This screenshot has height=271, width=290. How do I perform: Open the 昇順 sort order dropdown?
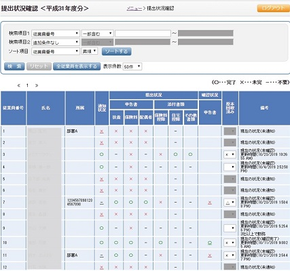(x=90, y=51)
